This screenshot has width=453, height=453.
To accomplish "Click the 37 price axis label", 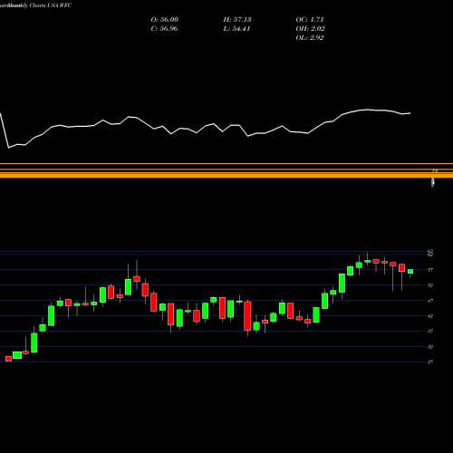I will click(x=430, y=331).
